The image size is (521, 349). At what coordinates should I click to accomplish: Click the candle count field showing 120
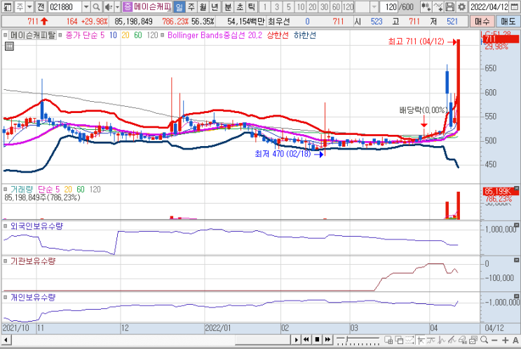390,6
